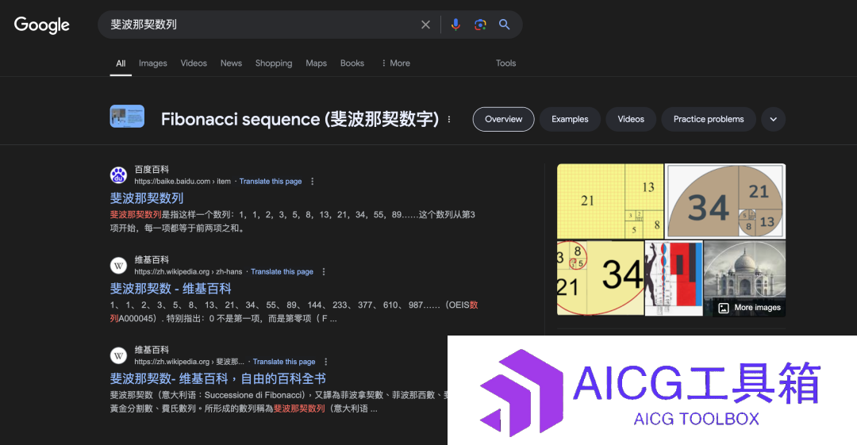This screenshot has height=445, width=857.
Task: Expand the More search categories menu
Action: (x=396, y=63)
